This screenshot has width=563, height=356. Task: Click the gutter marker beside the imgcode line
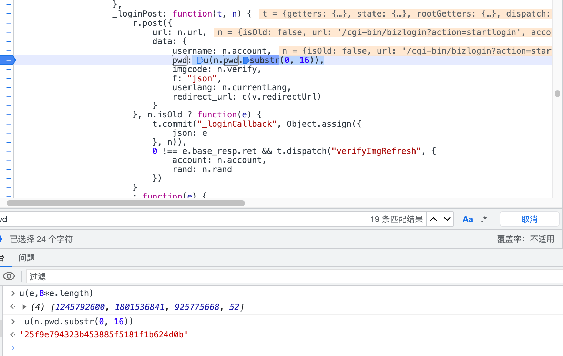tap(9, 69)
